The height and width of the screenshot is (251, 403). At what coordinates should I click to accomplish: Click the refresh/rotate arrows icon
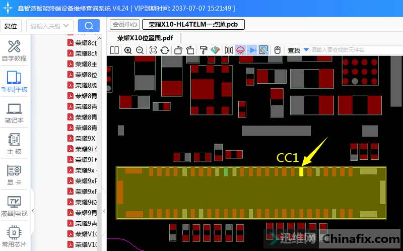pos(165,50)
